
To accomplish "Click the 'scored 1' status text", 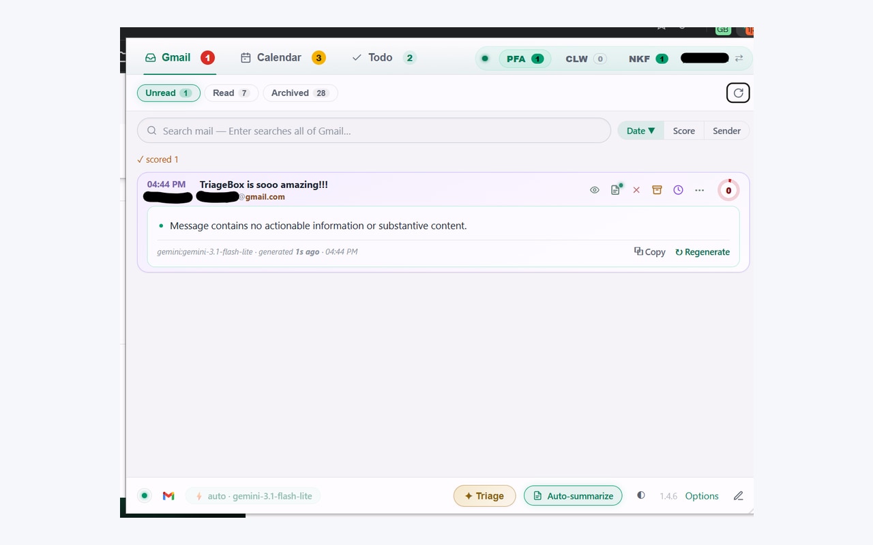I will tap(158, 159).
